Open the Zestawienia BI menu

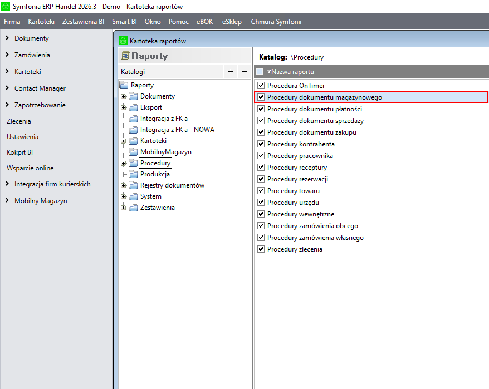tap(84, 22)
